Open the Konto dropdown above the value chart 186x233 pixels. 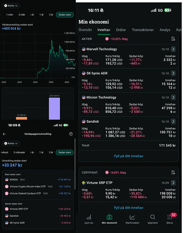11,6
